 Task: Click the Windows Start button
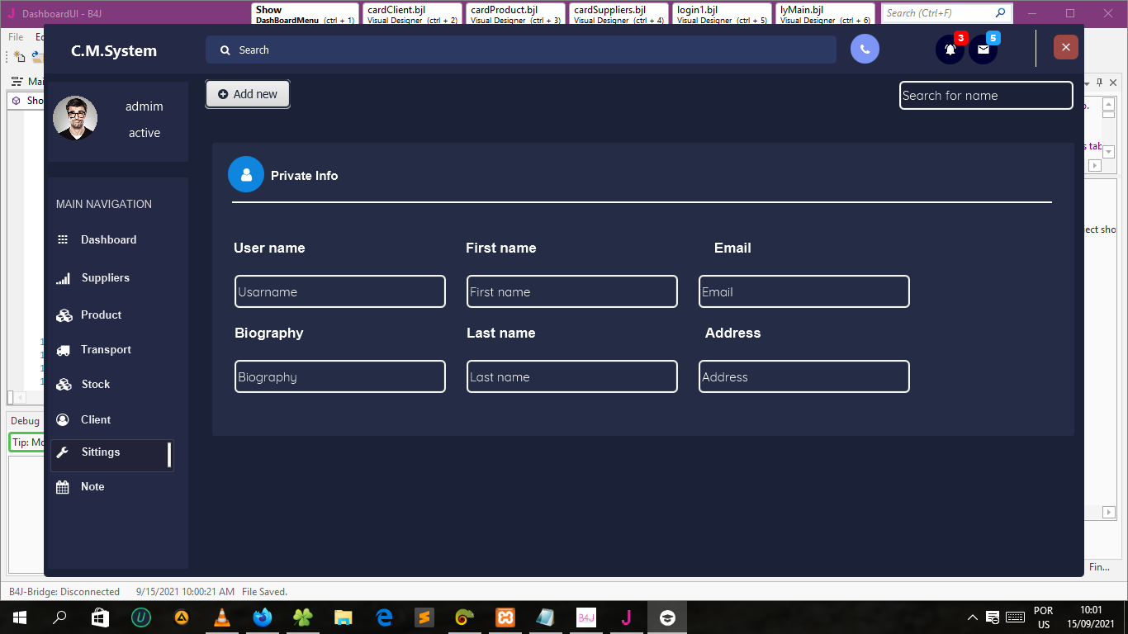click(x=19, y=617)
